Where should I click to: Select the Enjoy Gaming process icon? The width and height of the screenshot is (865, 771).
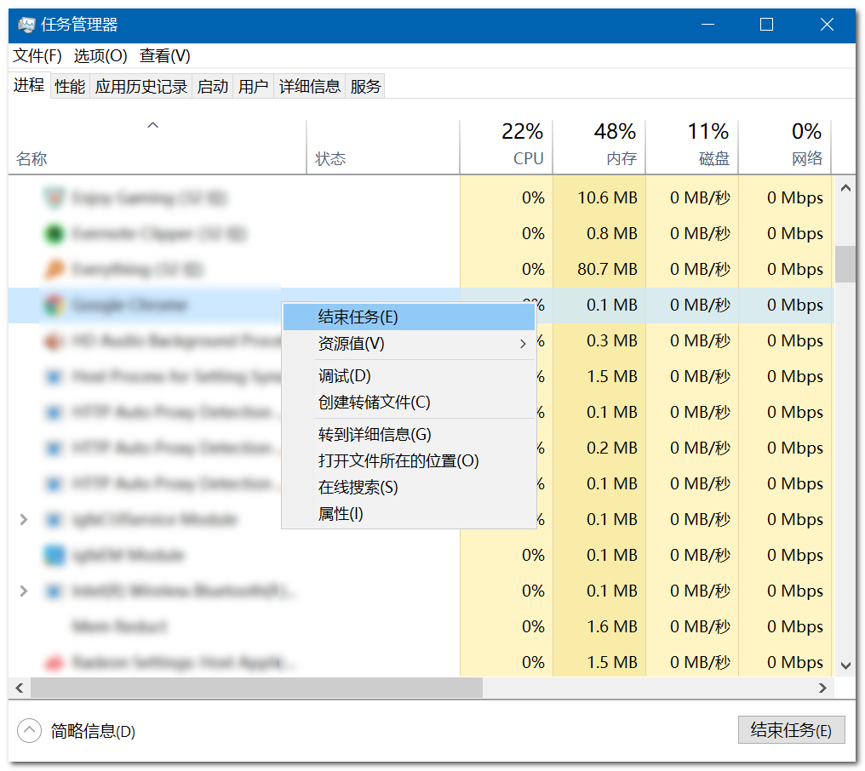(54, 197)
